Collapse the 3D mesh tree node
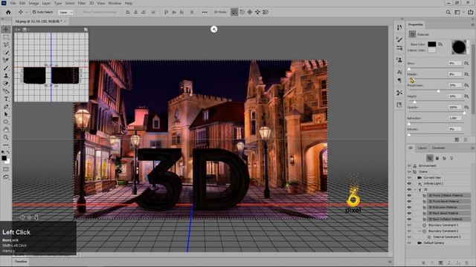The image size is (476, 267). click(x=415, y=190)
